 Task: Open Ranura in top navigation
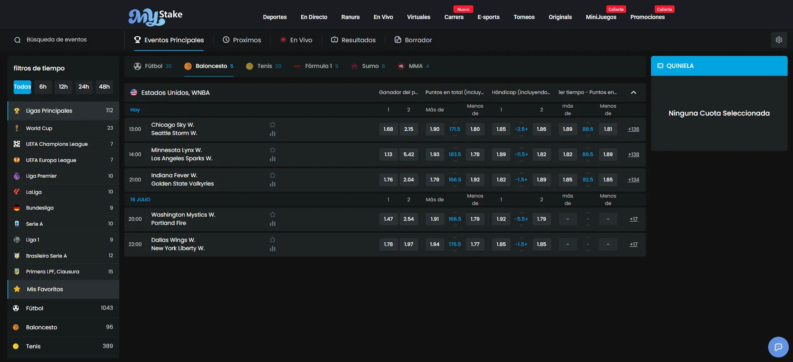[x=350, y=17]
